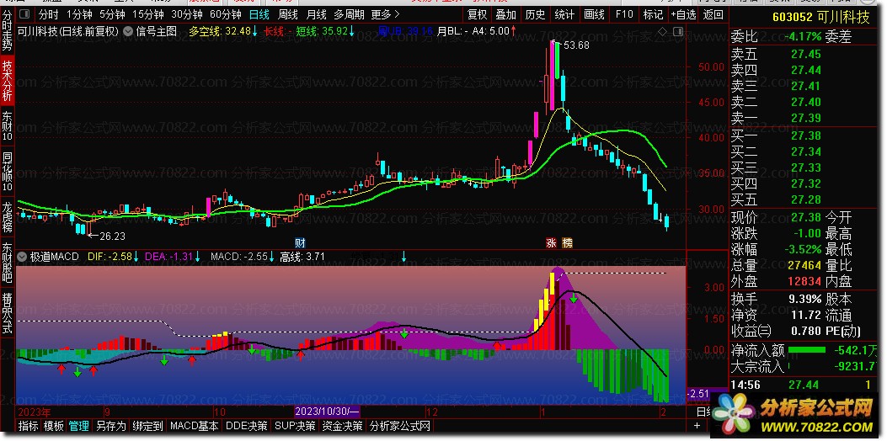Switch to 分析家公式网 template
Screen dimensions: 887x441
400,426
